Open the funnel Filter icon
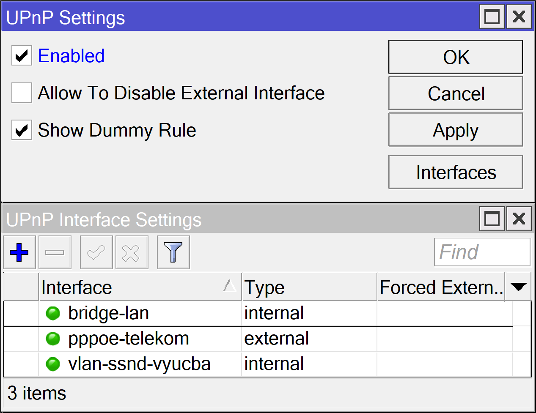The height and width of the screenshot is (413, 536). 173,252
